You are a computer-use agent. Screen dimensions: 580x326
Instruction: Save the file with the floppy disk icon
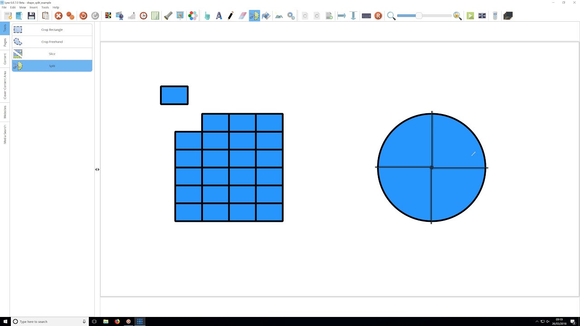point(31,16)
